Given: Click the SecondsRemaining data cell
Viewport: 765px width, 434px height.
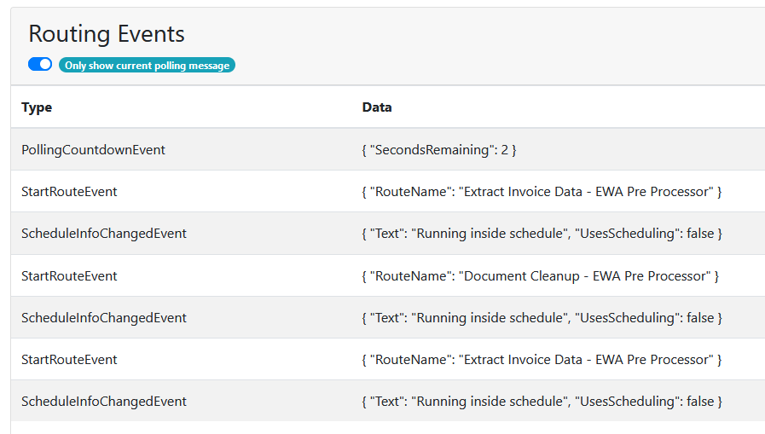Looking at the screenshot, I should [x=439, y=150].
